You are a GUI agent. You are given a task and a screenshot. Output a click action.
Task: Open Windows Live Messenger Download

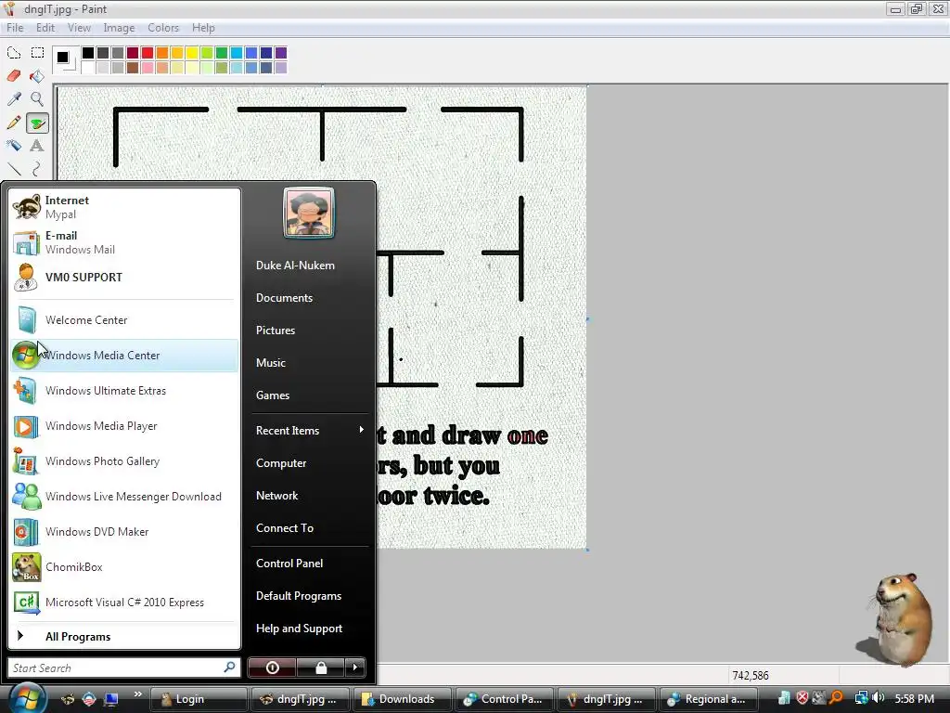coord(124,496)
